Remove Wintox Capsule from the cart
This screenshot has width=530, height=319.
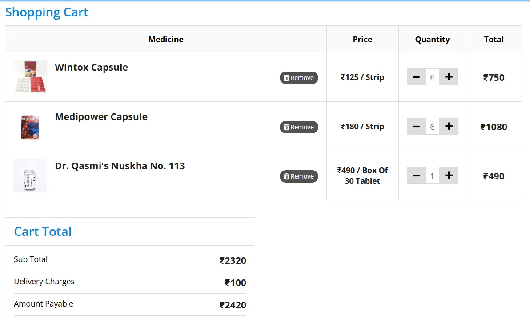coord(299,78)
